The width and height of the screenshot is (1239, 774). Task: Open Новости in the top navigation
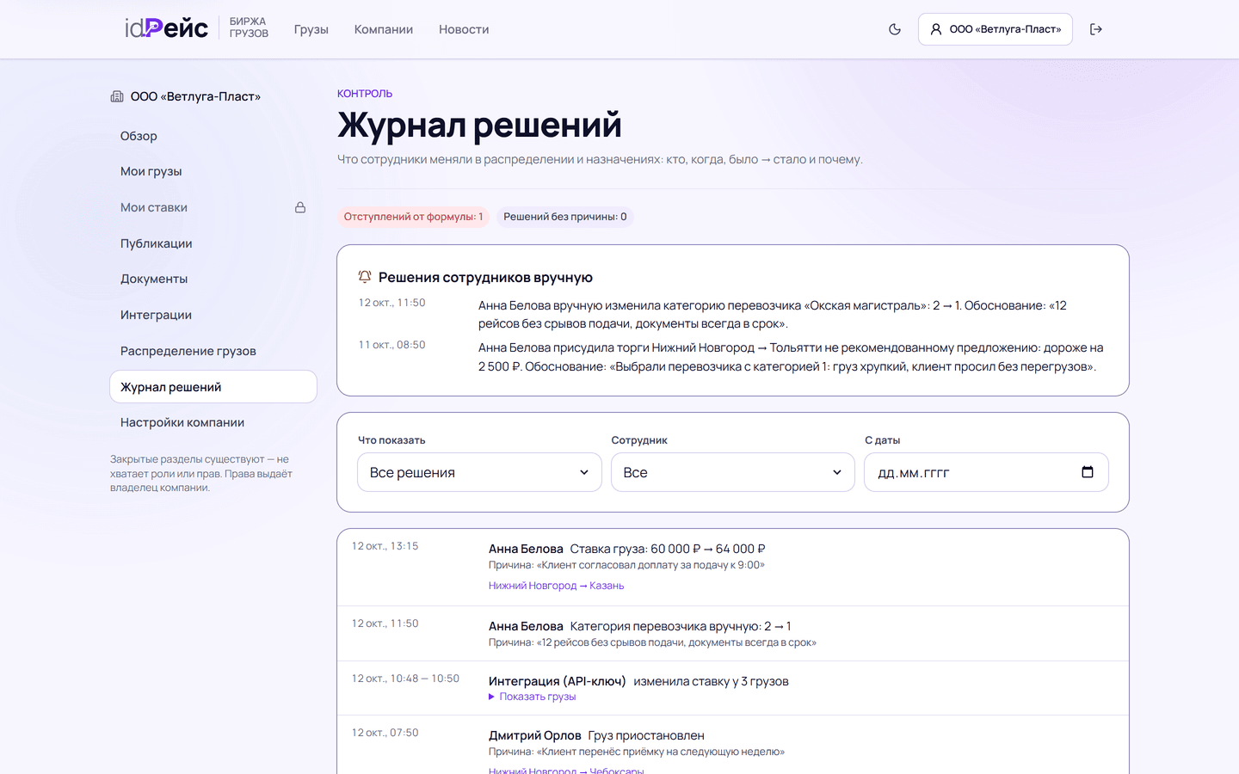click(x=464, y=29)
